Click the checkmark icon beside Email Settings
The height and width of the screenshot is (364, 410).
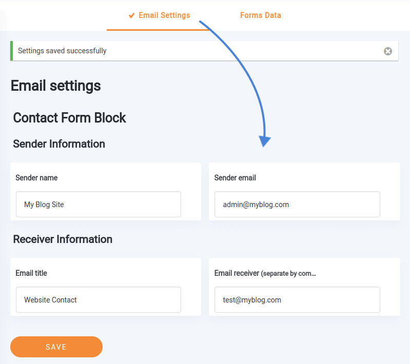coord(131,15)
